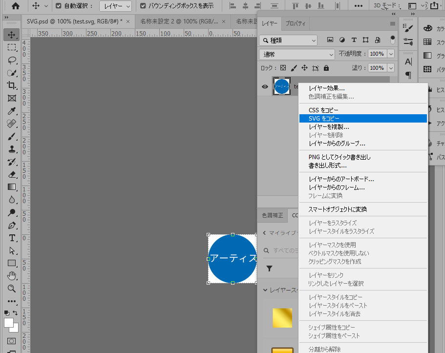Collapse the レイヤースタイル group chevron
Viewport: 445px width, 353px height.
265,290
